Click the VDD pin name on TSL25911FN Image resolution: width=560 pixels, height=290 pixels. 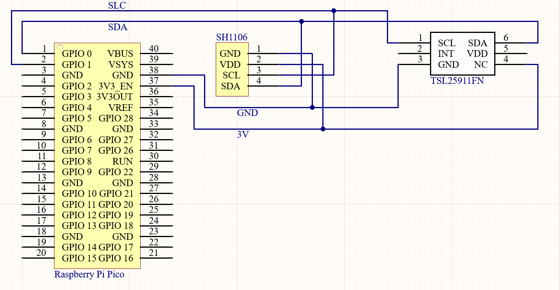tap(477, 54)
